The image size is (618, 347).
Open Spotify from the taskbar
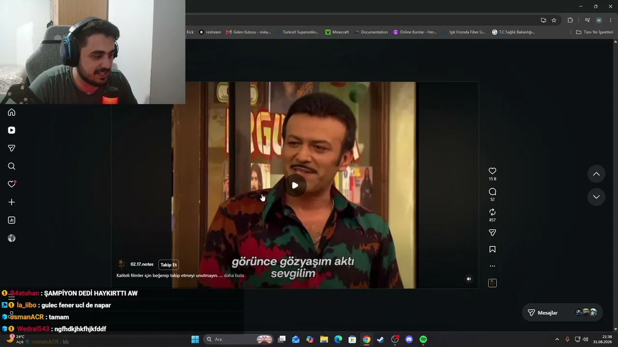point(423,339)
